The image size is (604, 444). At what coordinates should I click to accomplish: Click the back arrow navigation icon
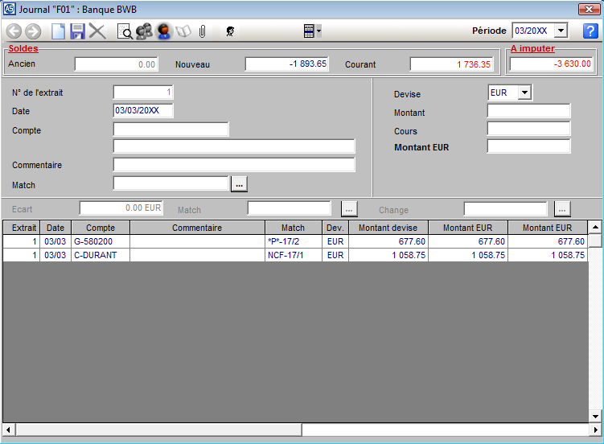click(x=14, y=31)
